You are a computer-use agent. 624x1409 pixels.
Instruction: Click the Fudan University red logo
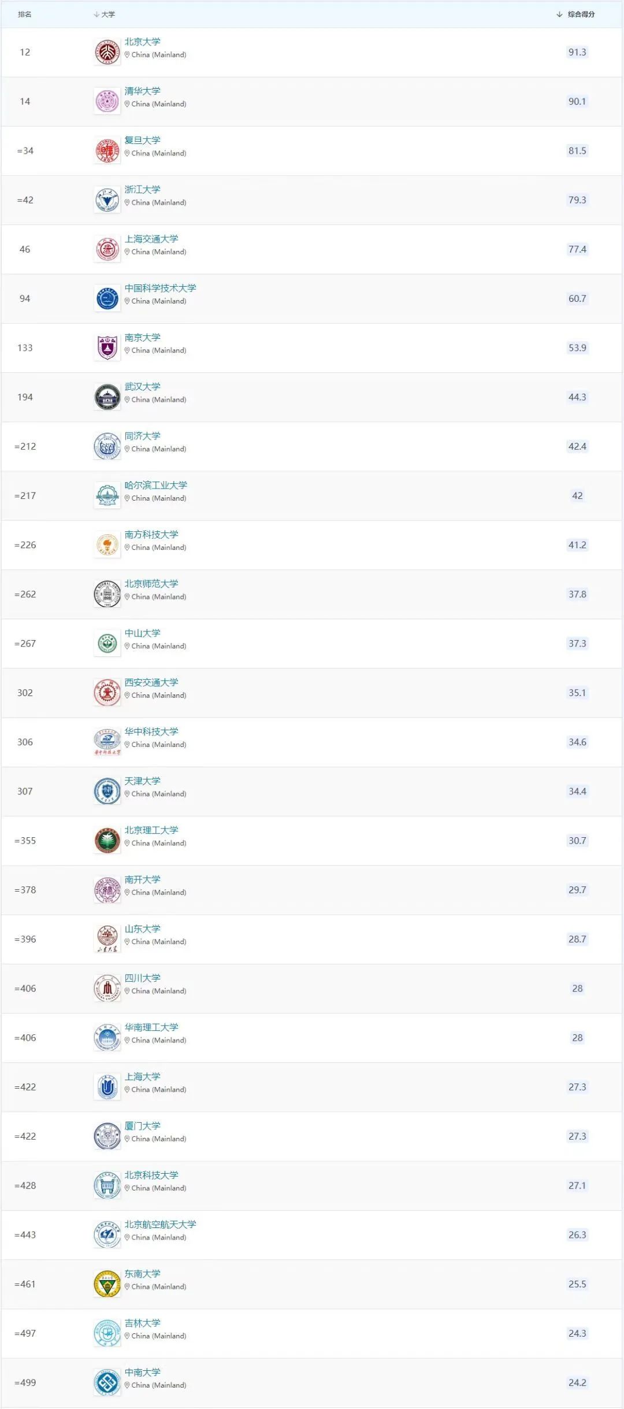pyautogui.click(x=107, y=151)
